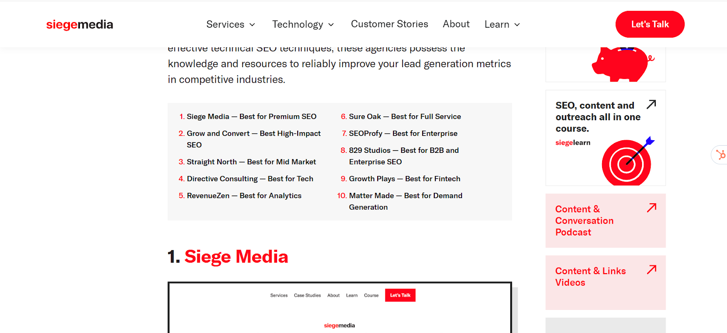Click text 'knowledge and resources to reliably improve'

tap(272, 64)
